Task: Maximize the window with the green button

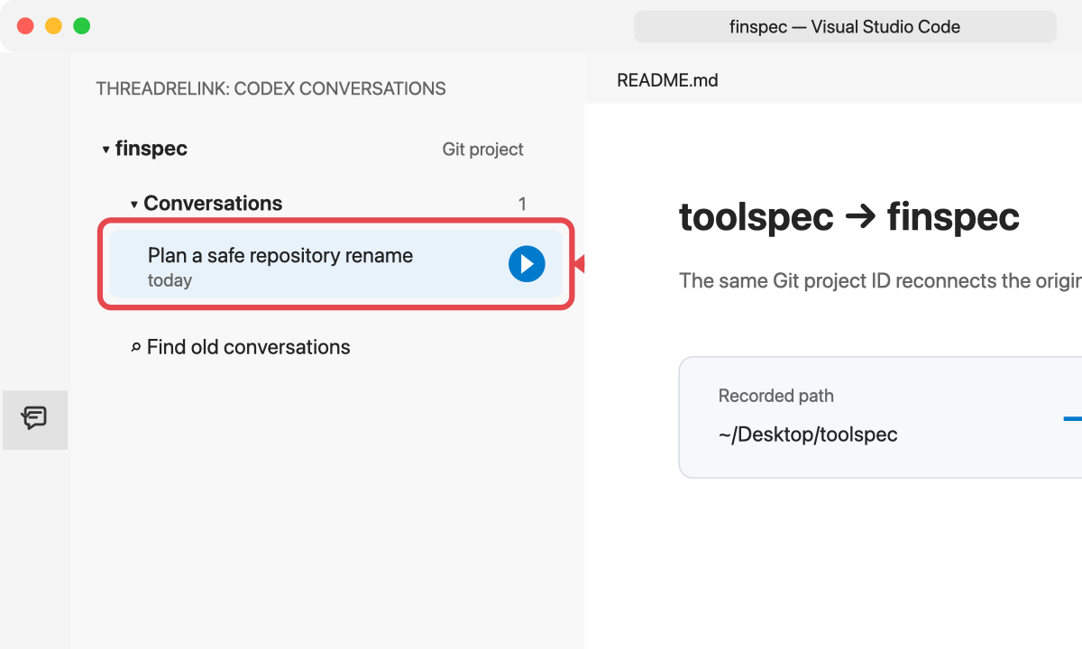Action: [x=81, y=26]
